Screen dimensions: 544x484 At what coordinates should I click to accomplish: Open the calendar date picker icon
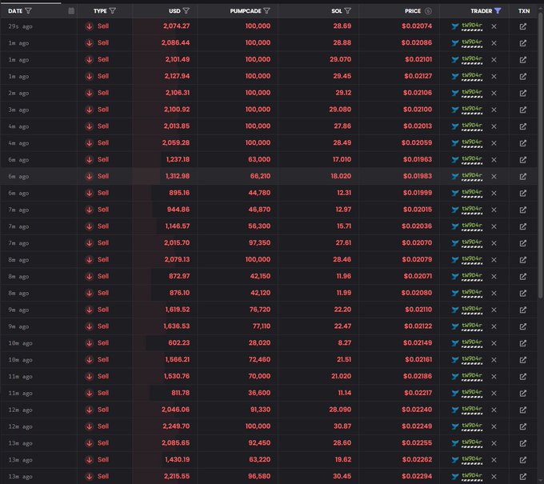pyautogui.click(x=71, y=11)
